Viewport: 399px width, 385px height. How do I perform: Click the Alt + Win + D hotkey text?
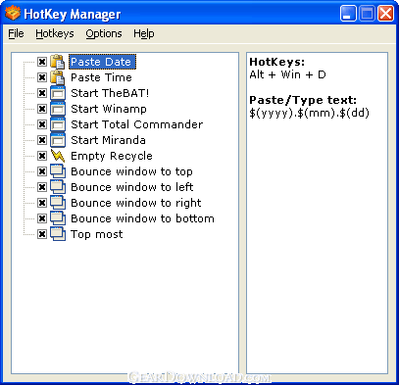[x=287, y=74]
